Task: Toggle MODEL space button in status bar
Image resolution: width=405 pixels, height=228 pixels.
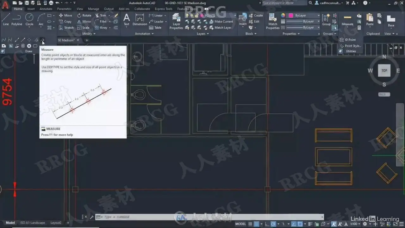Action: tap(240, 224)
